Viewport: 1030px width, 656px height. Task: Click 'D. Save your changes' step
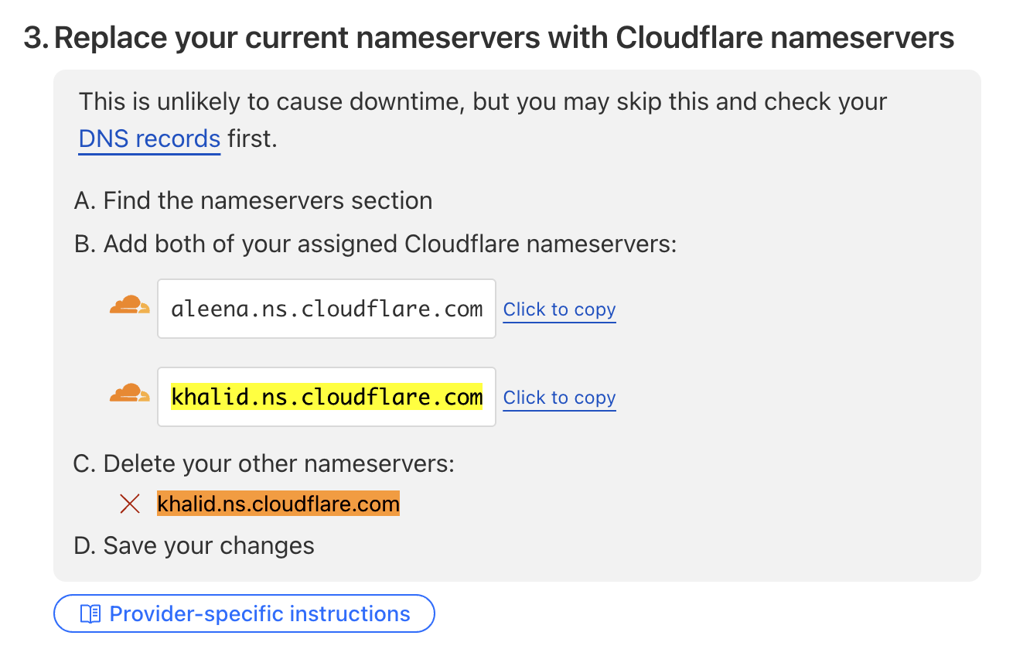pyautogui.click(x=194, y=545)
